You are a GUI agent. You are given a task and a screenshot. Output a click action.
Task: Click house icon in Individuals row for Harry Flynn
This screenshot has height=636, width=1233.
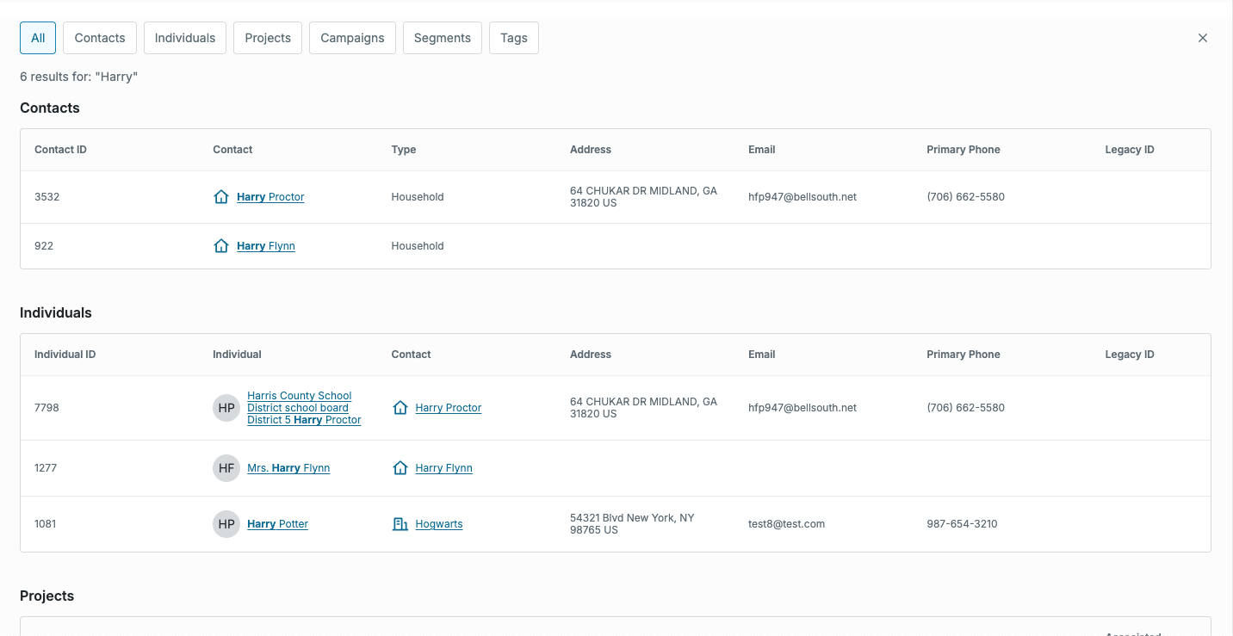point(400,468)
